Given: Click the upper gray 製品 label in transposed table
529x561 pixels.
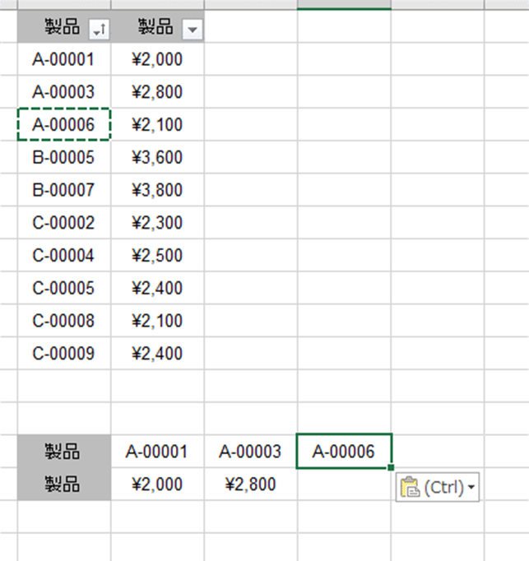Looking at the screenshot, I should (x=64, y=451).
